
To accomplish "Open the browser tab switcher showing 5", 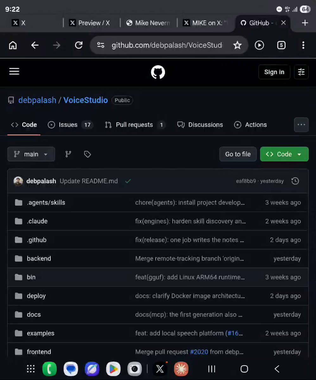I will point(281,45).
